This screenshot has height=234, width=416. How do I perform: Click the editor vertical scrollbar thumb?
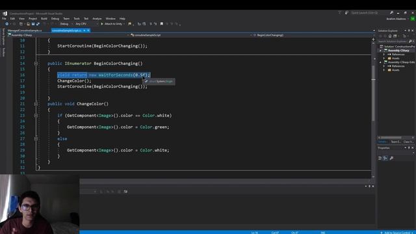373,93
